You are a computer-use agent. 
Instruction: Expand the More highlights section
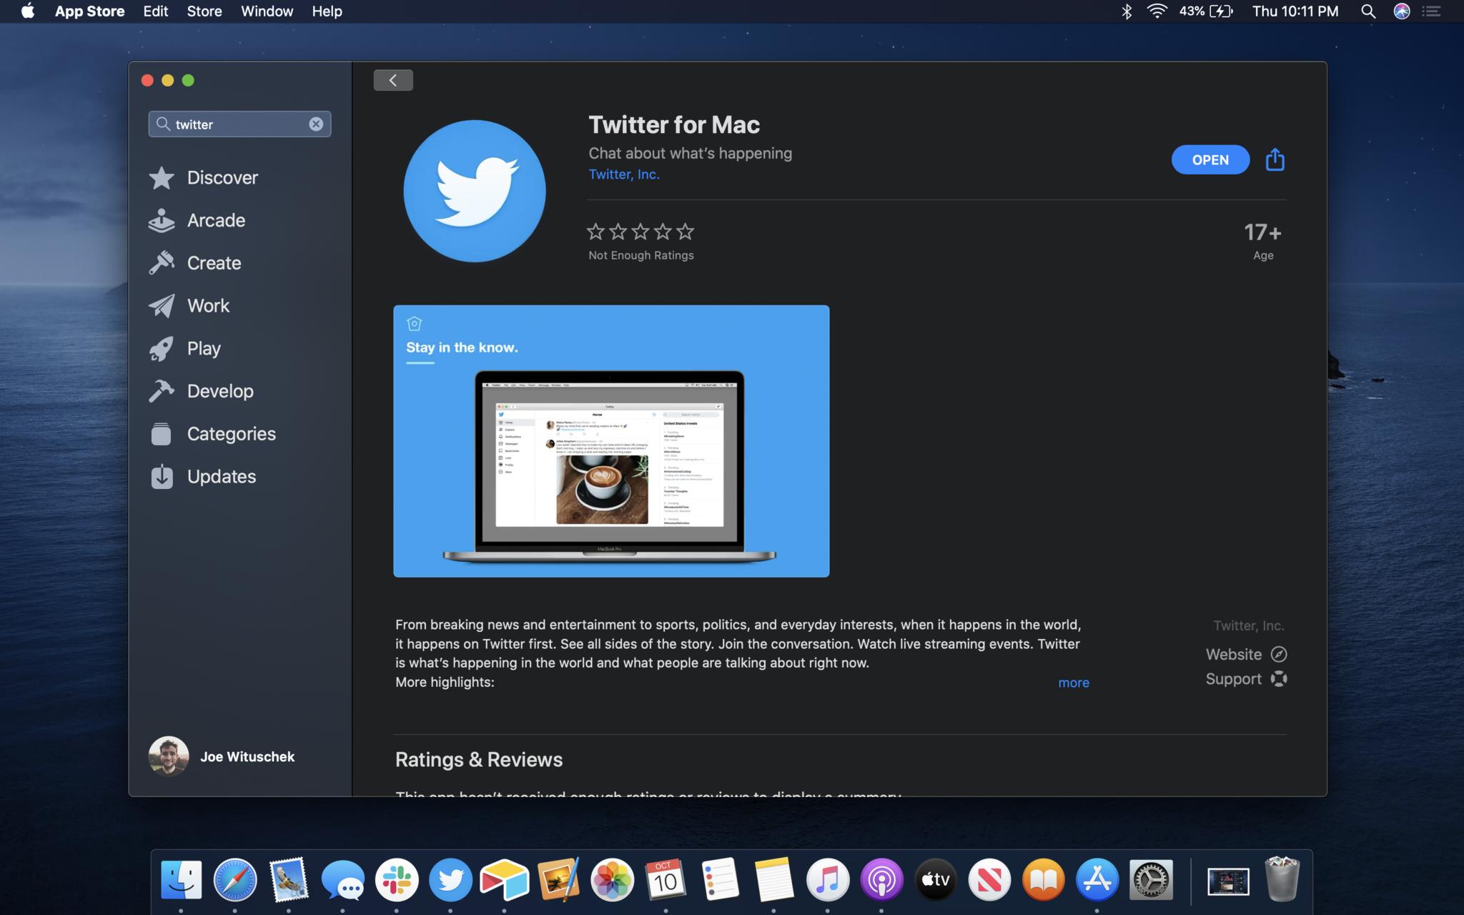(x=1073, y=682)
